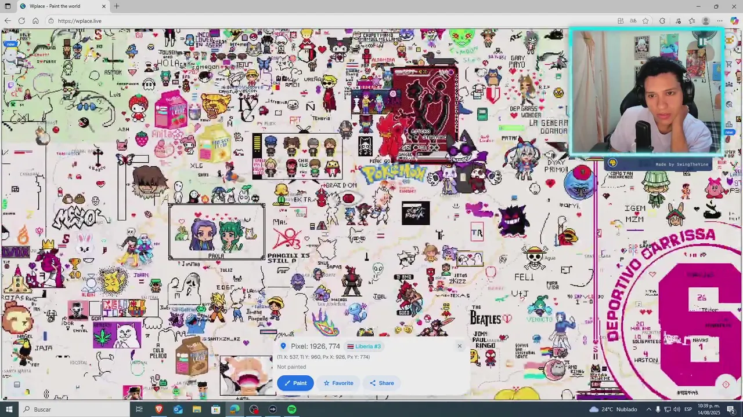Open File Explorer from the taskbar
Screen dimensions: 743x417
[197, 409]
